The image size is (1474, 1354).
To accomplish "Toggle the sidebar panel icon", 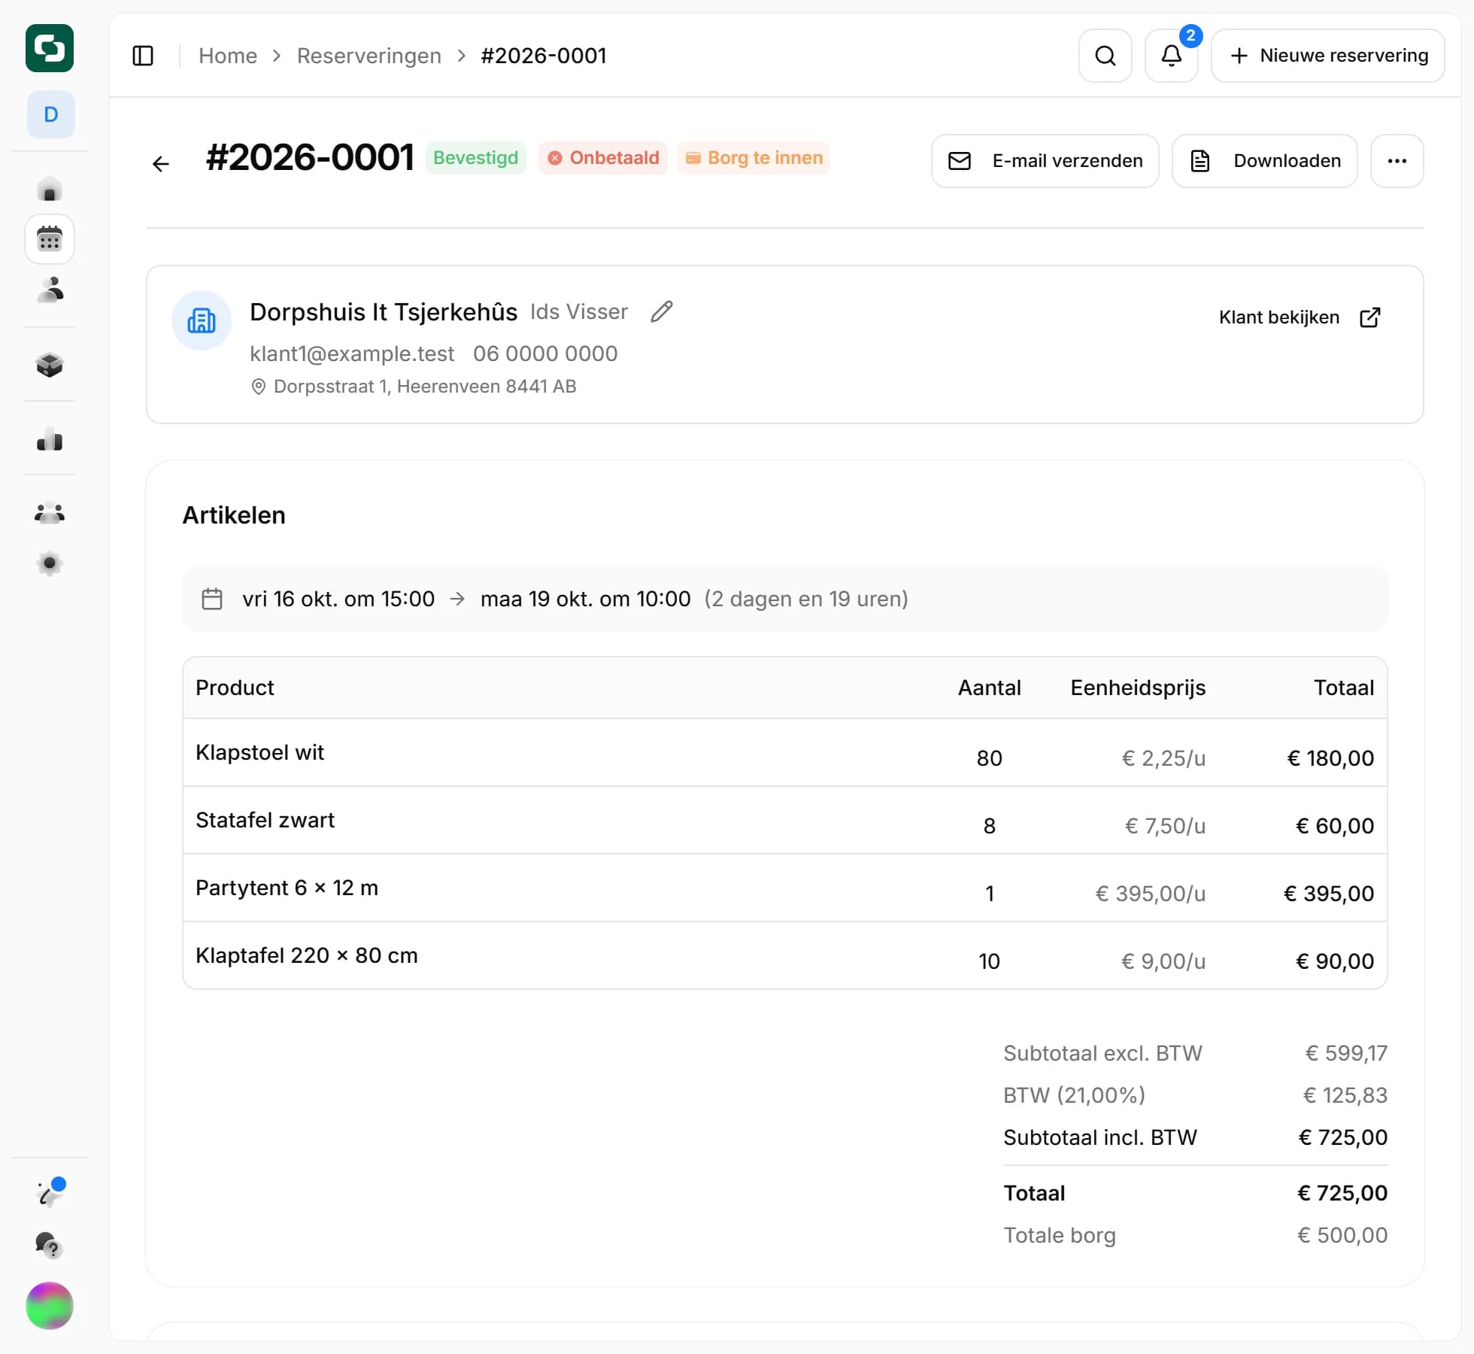I will [x=143, y=56].
